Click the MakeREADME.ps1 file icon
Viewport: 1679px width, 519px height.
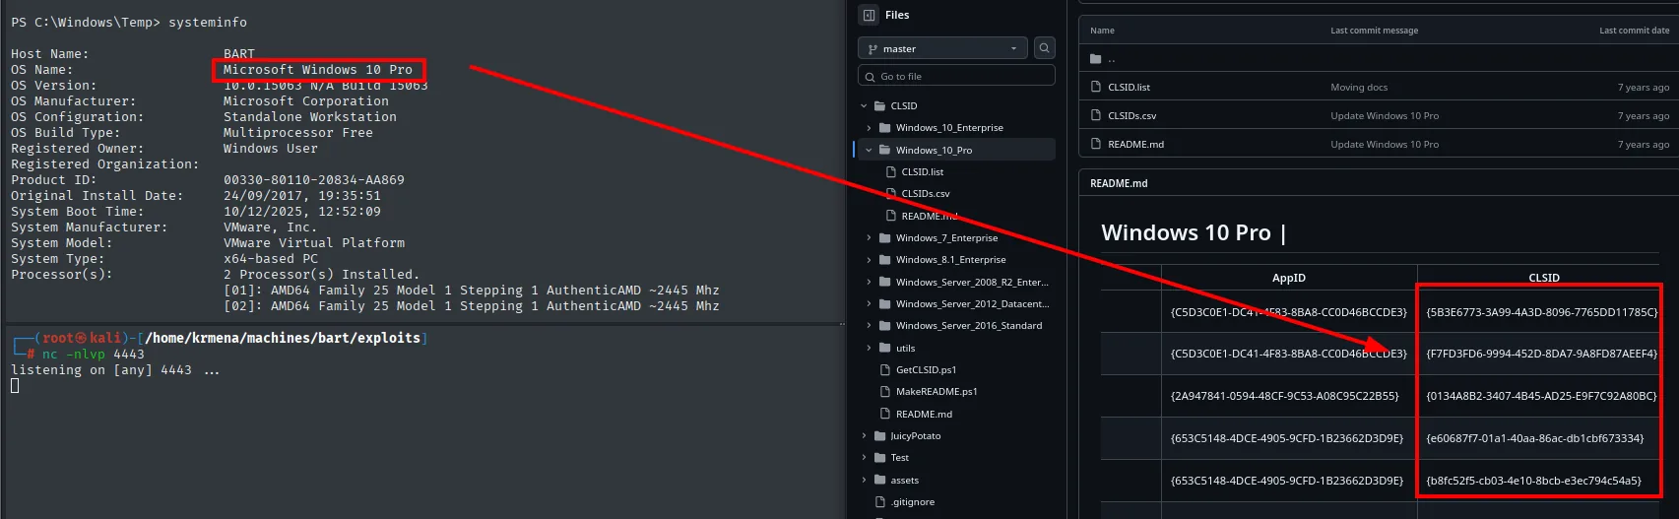click(x=885, y=392)
